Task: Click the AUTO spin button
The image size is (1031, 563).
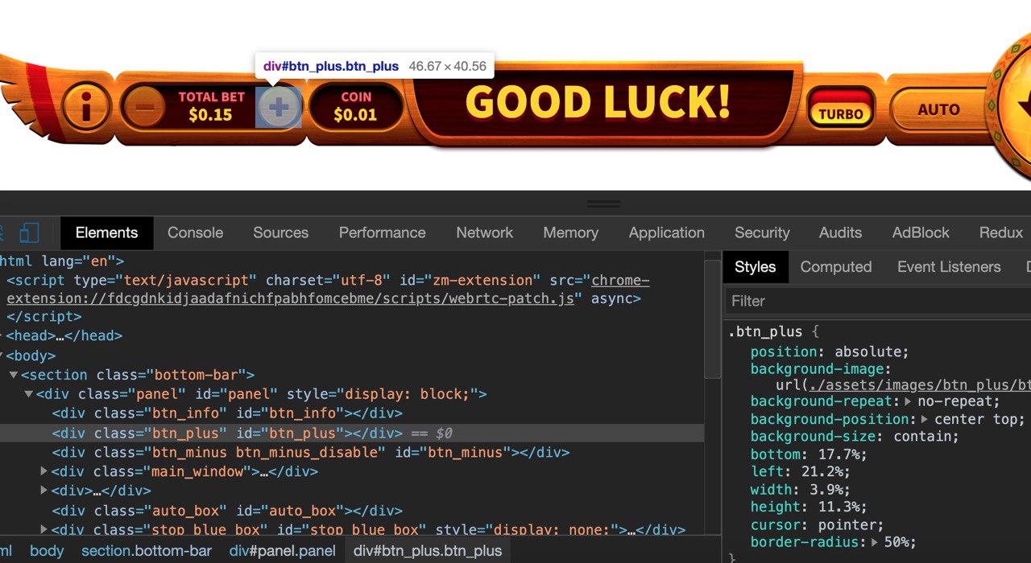Action: click(938, 109)
